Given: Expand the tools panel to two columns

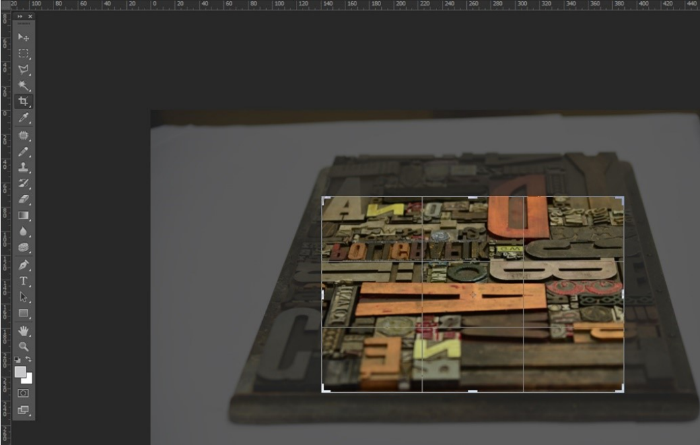Looking at the screenshot, I should point(19,16).
